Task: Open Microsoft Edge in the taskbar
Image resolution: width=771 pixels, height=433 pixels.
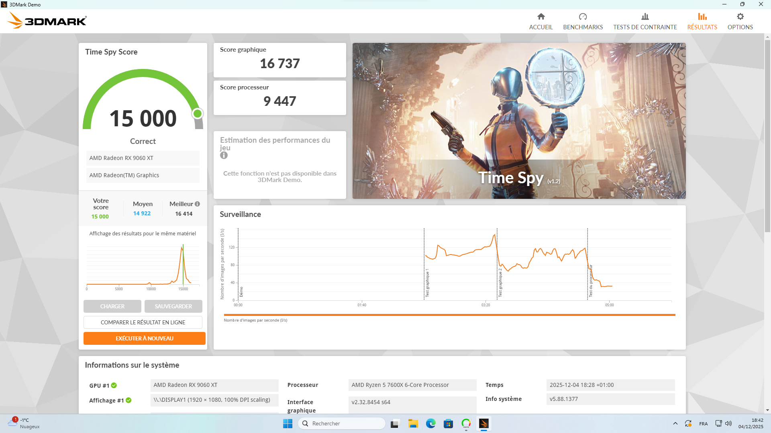Action: tap(430, 423)
